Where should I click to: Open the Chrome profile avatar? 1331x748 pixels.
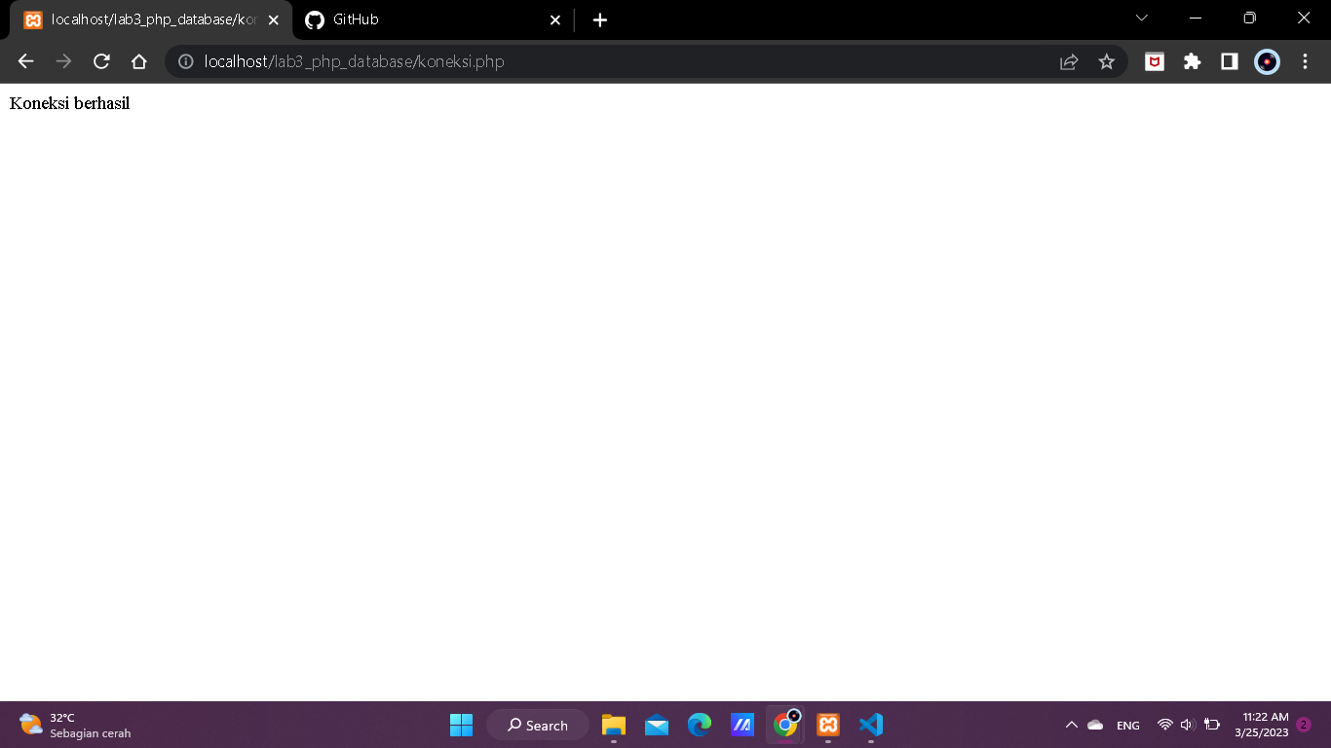(1267, 61)
